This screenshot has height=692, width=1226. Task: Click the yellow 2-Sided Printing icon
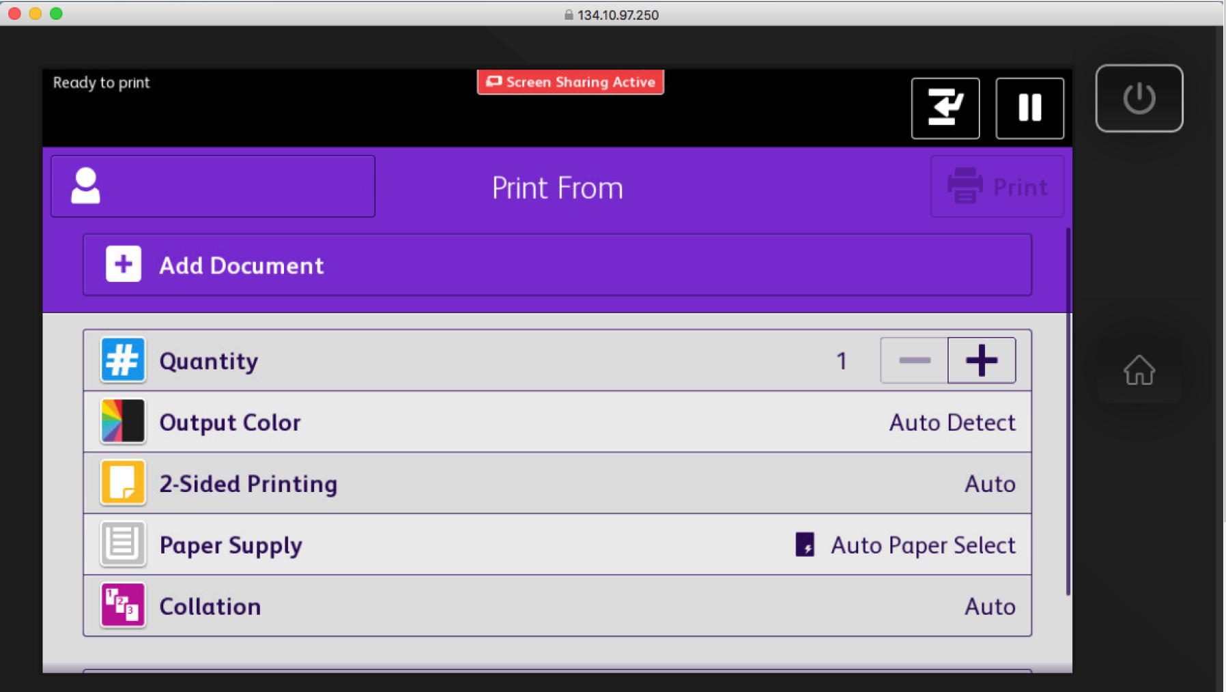123,482
